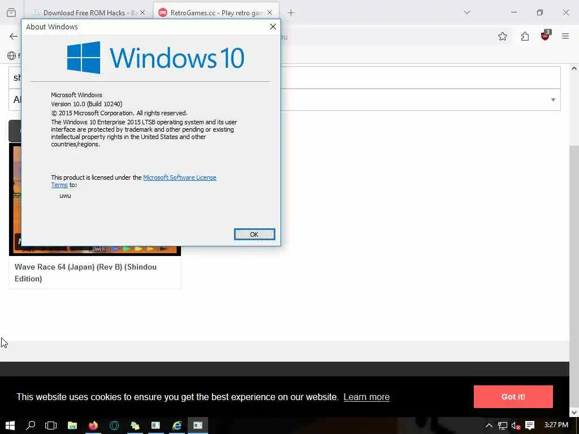Image resolution: width=579 pixels, height=434 pixels.
Task: Select the active About Windows taskbar item
Action: (198, 426)
